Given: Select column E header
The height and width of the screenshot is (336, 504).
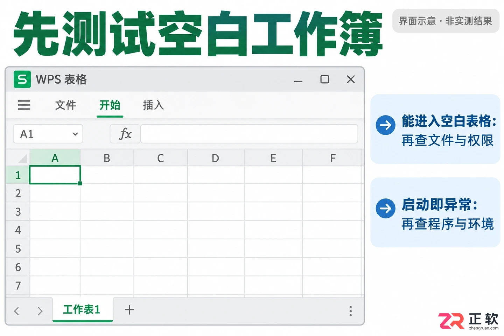Looking at the screenshot, I should click(x=273, y=158).
